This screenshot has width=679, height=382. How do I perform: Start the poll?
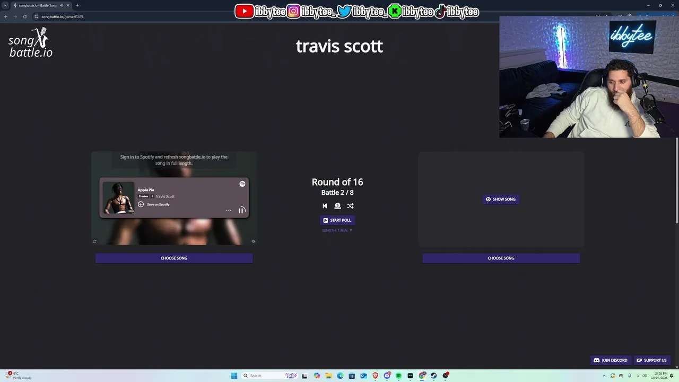click(x=337, y=220)
